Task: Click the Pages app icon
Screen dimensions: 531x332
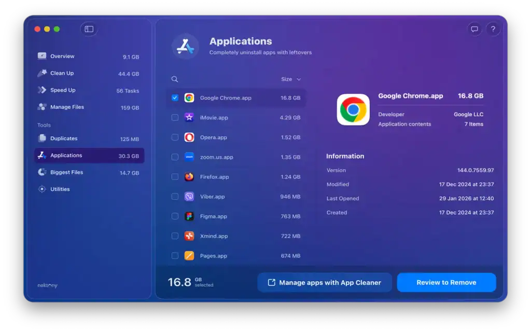Action: coord(189,255)
